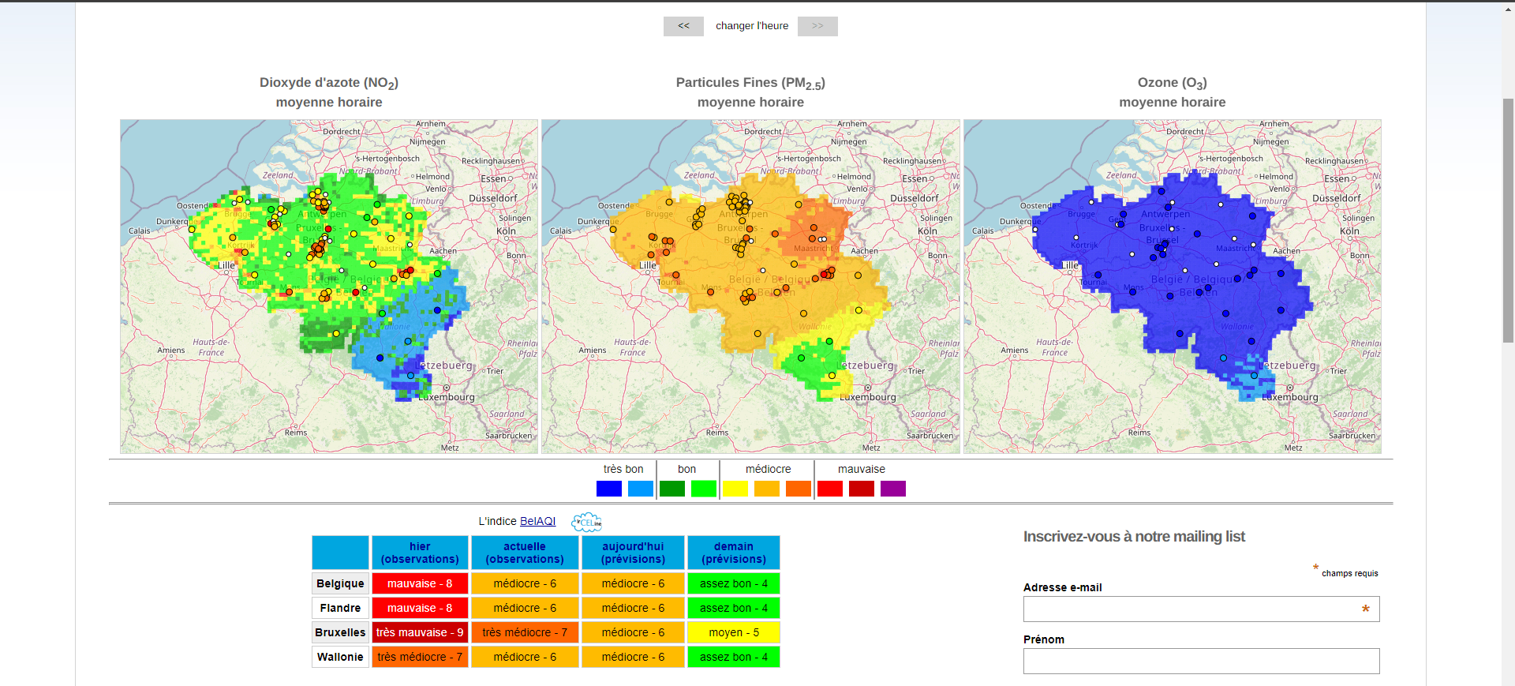Click the 'hier (observations)' column header
Screen dimensions: 1515x686
420,553
